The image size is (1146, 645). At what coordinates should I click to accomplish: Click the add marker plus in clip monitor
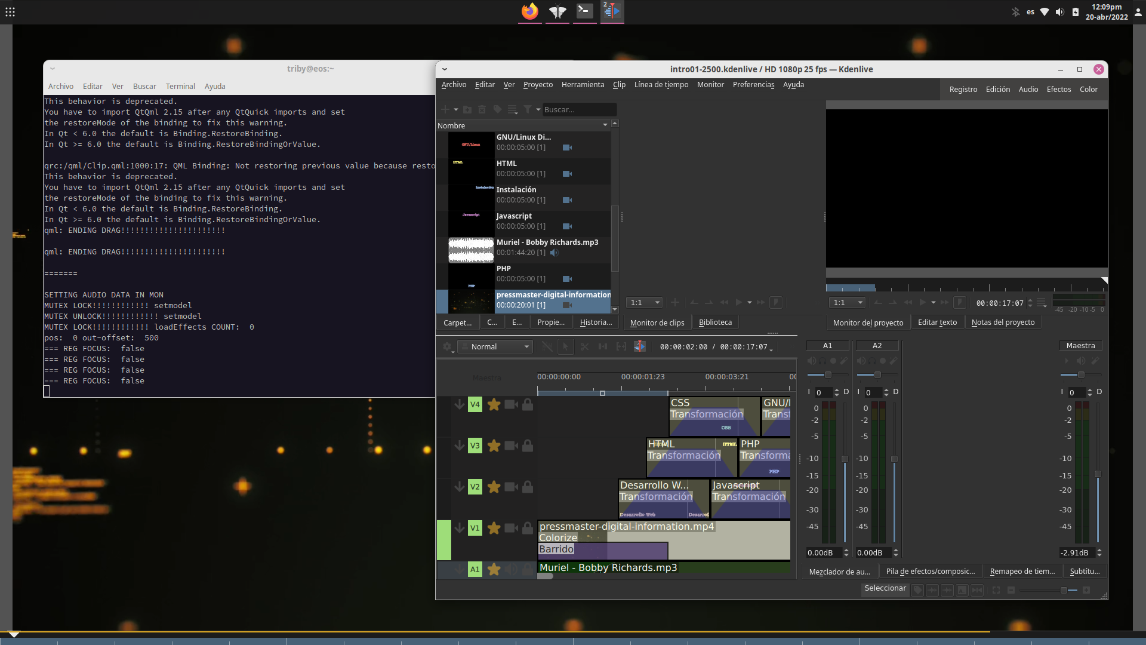675,303
